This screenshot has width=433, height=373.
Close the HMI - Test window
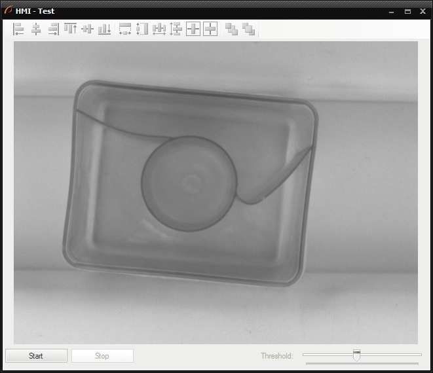tap(423, 11)
